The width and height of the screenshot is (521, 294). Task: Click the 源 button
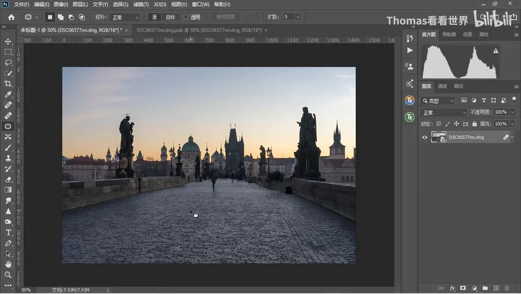pyautogui.click(x=154, y=17)
